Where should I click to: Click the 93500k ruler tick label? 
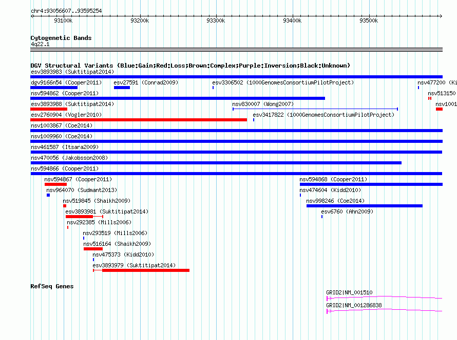click(x=369, y=20)
